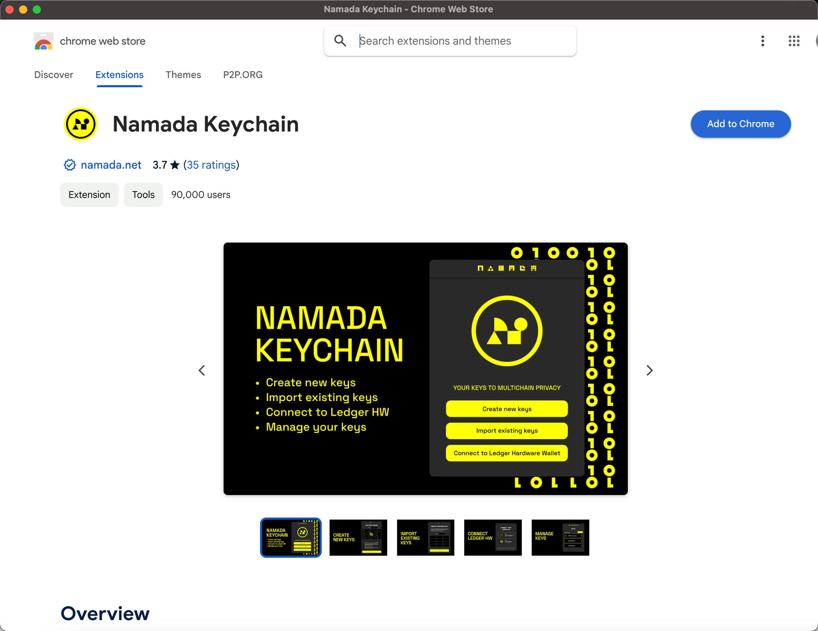818x631 pixels.
Task: Open the Google apps grid icon
Action: click(794, 41)
